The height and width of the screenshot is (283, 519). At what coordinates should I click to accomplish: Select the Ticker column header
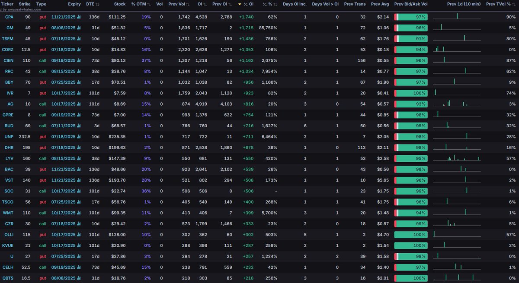7,4
